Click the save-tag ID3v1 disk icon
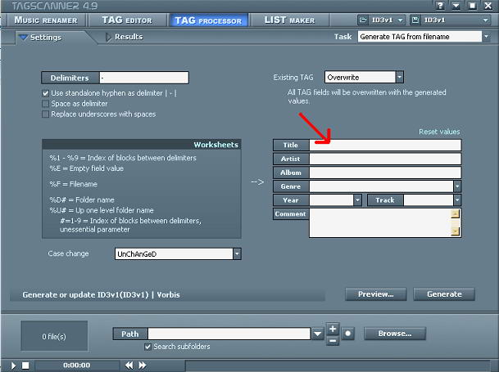Screen dimensions: 499x372 pos(415,20)
